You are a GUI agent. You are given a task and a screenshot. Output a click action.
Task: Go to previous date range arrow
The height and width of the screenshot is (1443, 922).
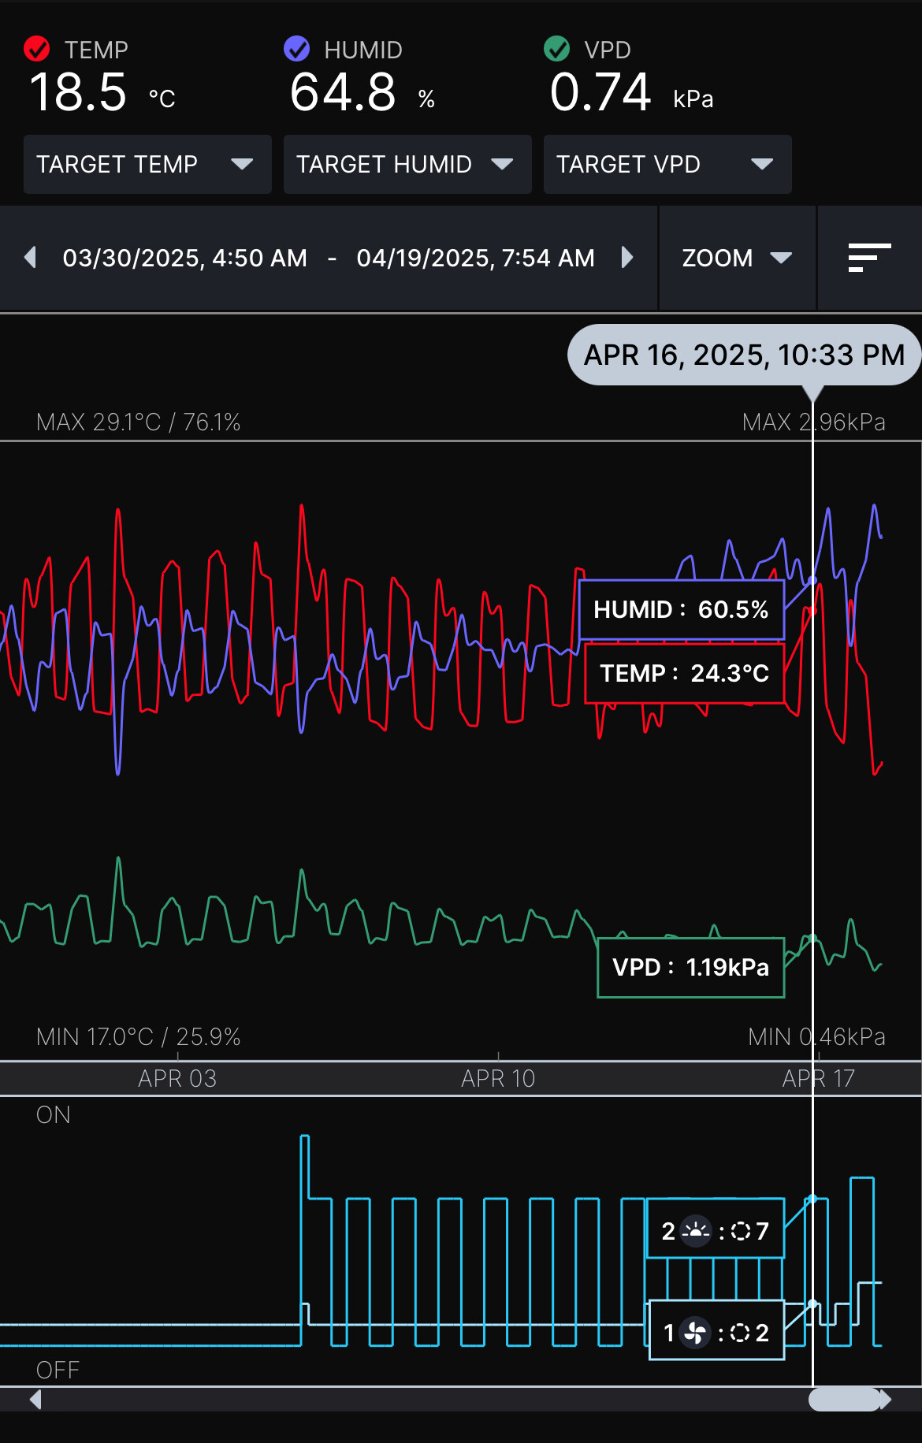pos(31,258)
